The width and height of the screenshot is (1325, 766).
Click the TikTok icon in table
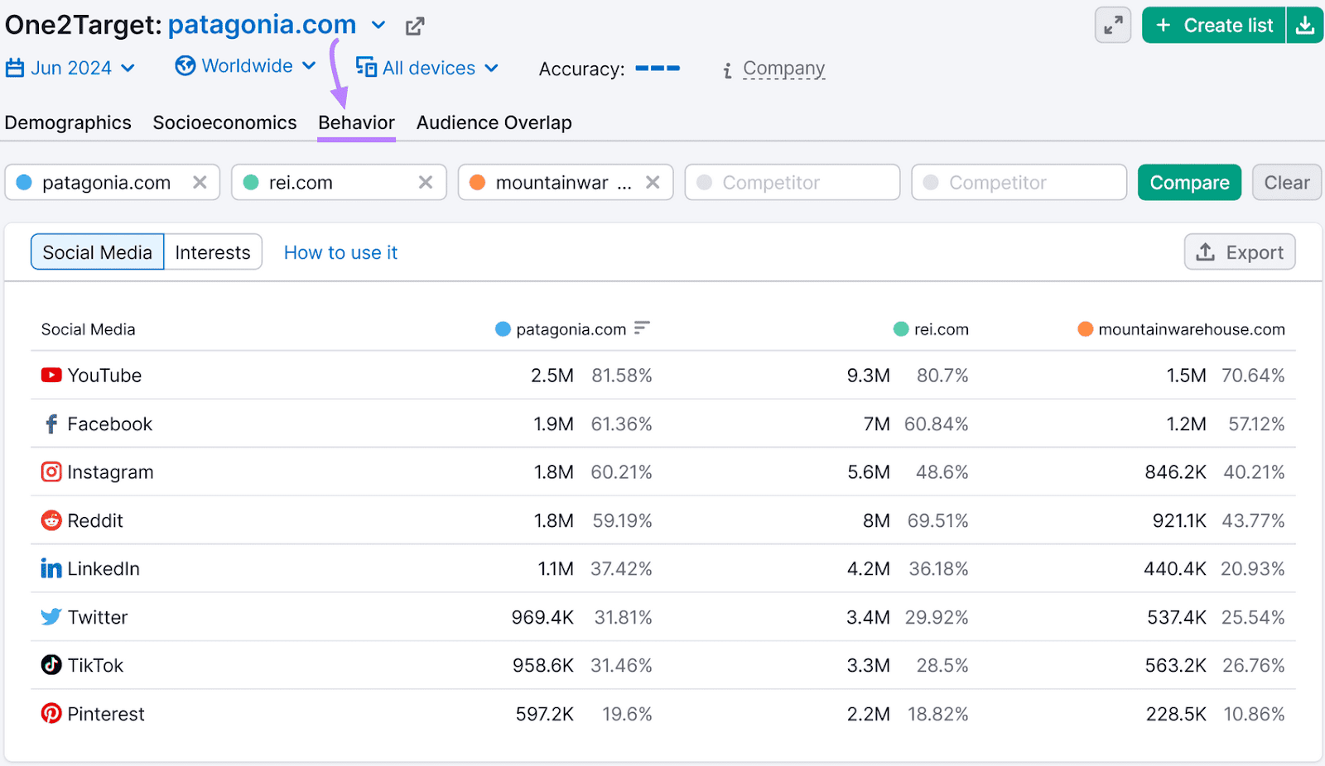[51, 665]
